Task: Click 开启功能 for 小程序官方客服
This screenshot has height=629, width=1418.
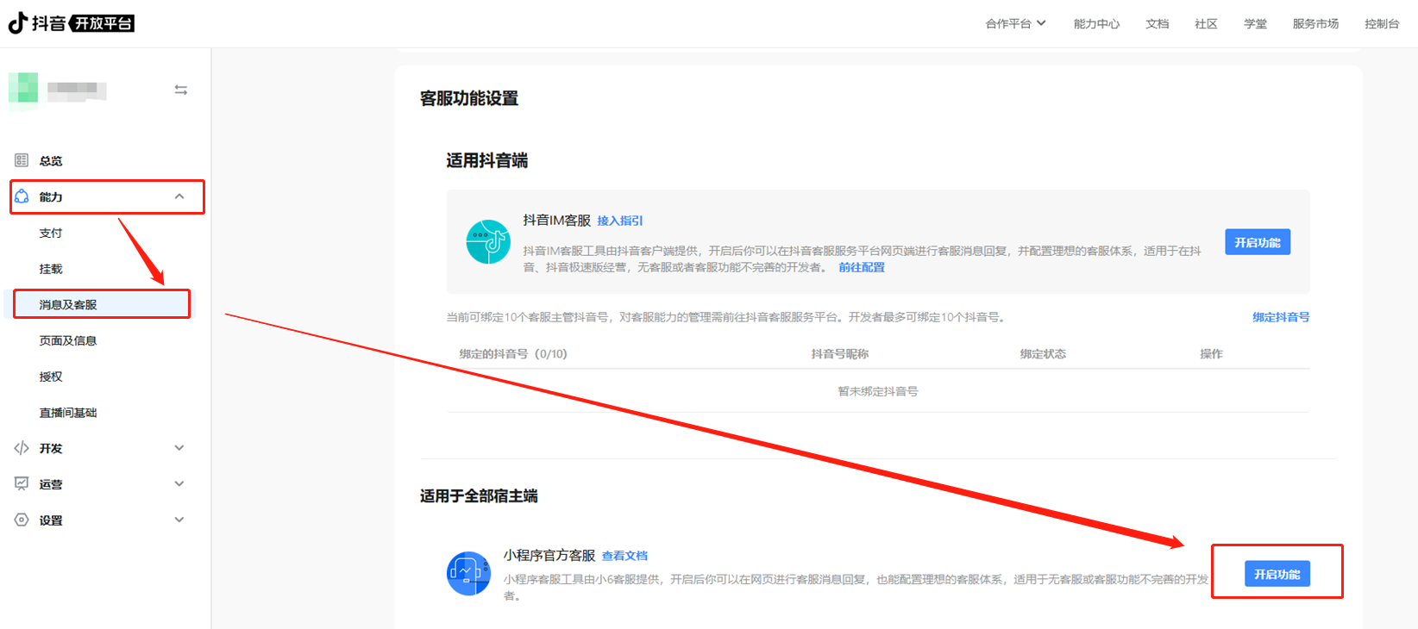Action: pyautogui.click(x=1277, y=574)
